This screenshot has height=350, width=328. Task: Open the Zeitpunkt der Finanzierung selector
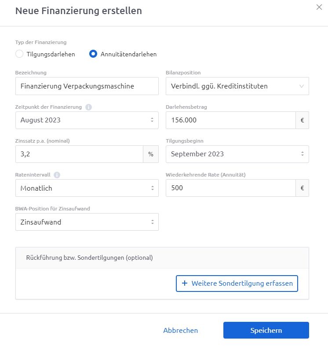coord(87,120)
